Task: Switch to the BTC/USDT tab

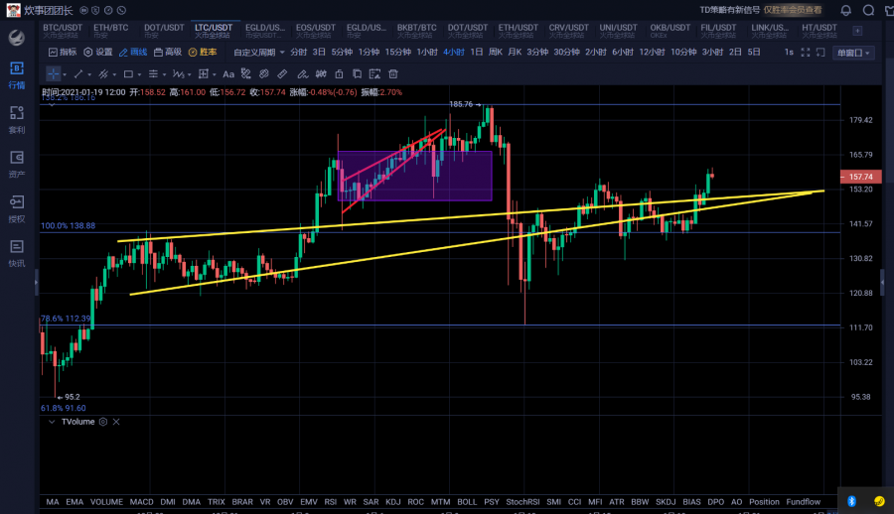Action: [x=64, y=28]
